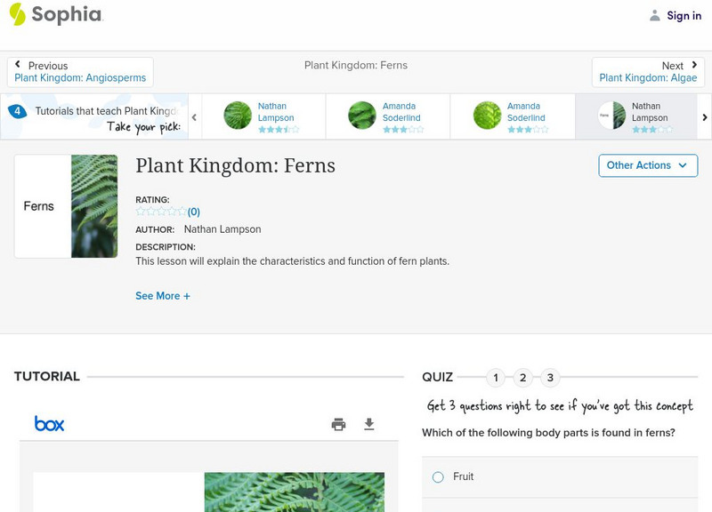
Task: Click the tutorials count bubble icon
Action: [x=17, y=111]
